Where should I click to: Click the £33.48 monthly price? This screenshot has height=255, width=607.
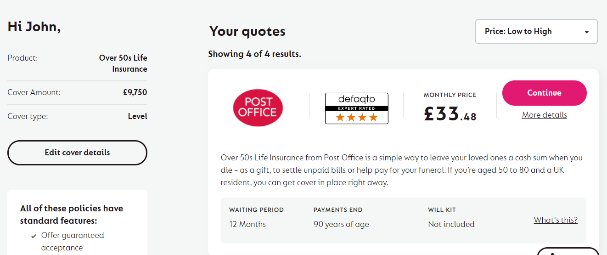[450, 113]
